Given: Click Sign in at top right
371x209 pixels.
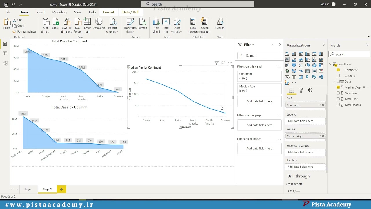Looking at the screenshot, I should (x=325, y=4).
